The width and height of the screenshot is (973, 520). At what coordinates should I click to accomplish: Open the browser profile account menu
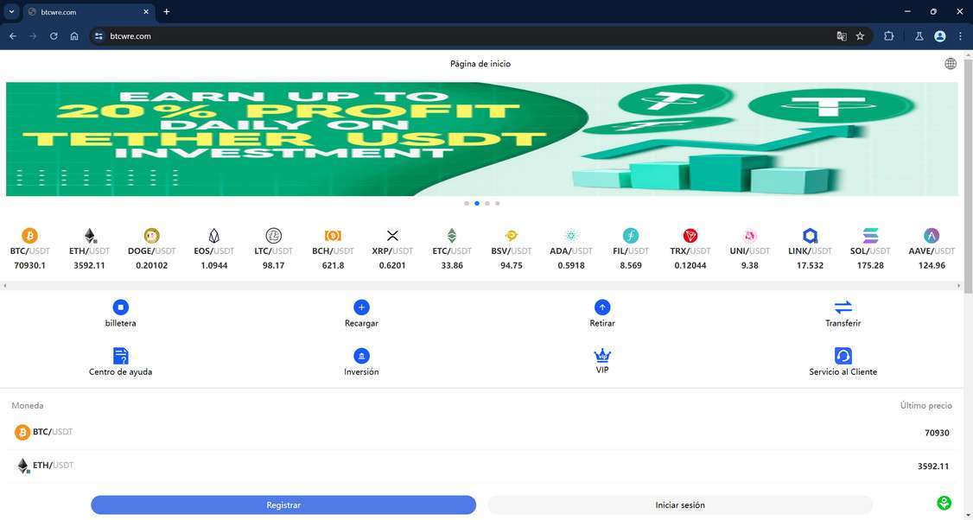tap(939, 36)
